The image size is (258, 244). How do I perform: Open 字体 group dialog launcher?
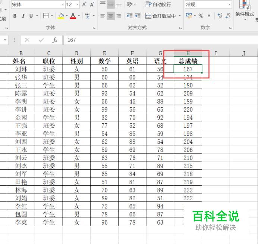(x=94, y=28)
